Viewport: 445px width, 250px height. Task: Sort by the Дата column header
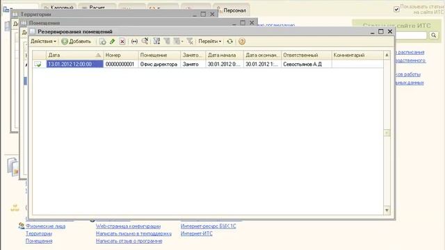click(74, 55)
